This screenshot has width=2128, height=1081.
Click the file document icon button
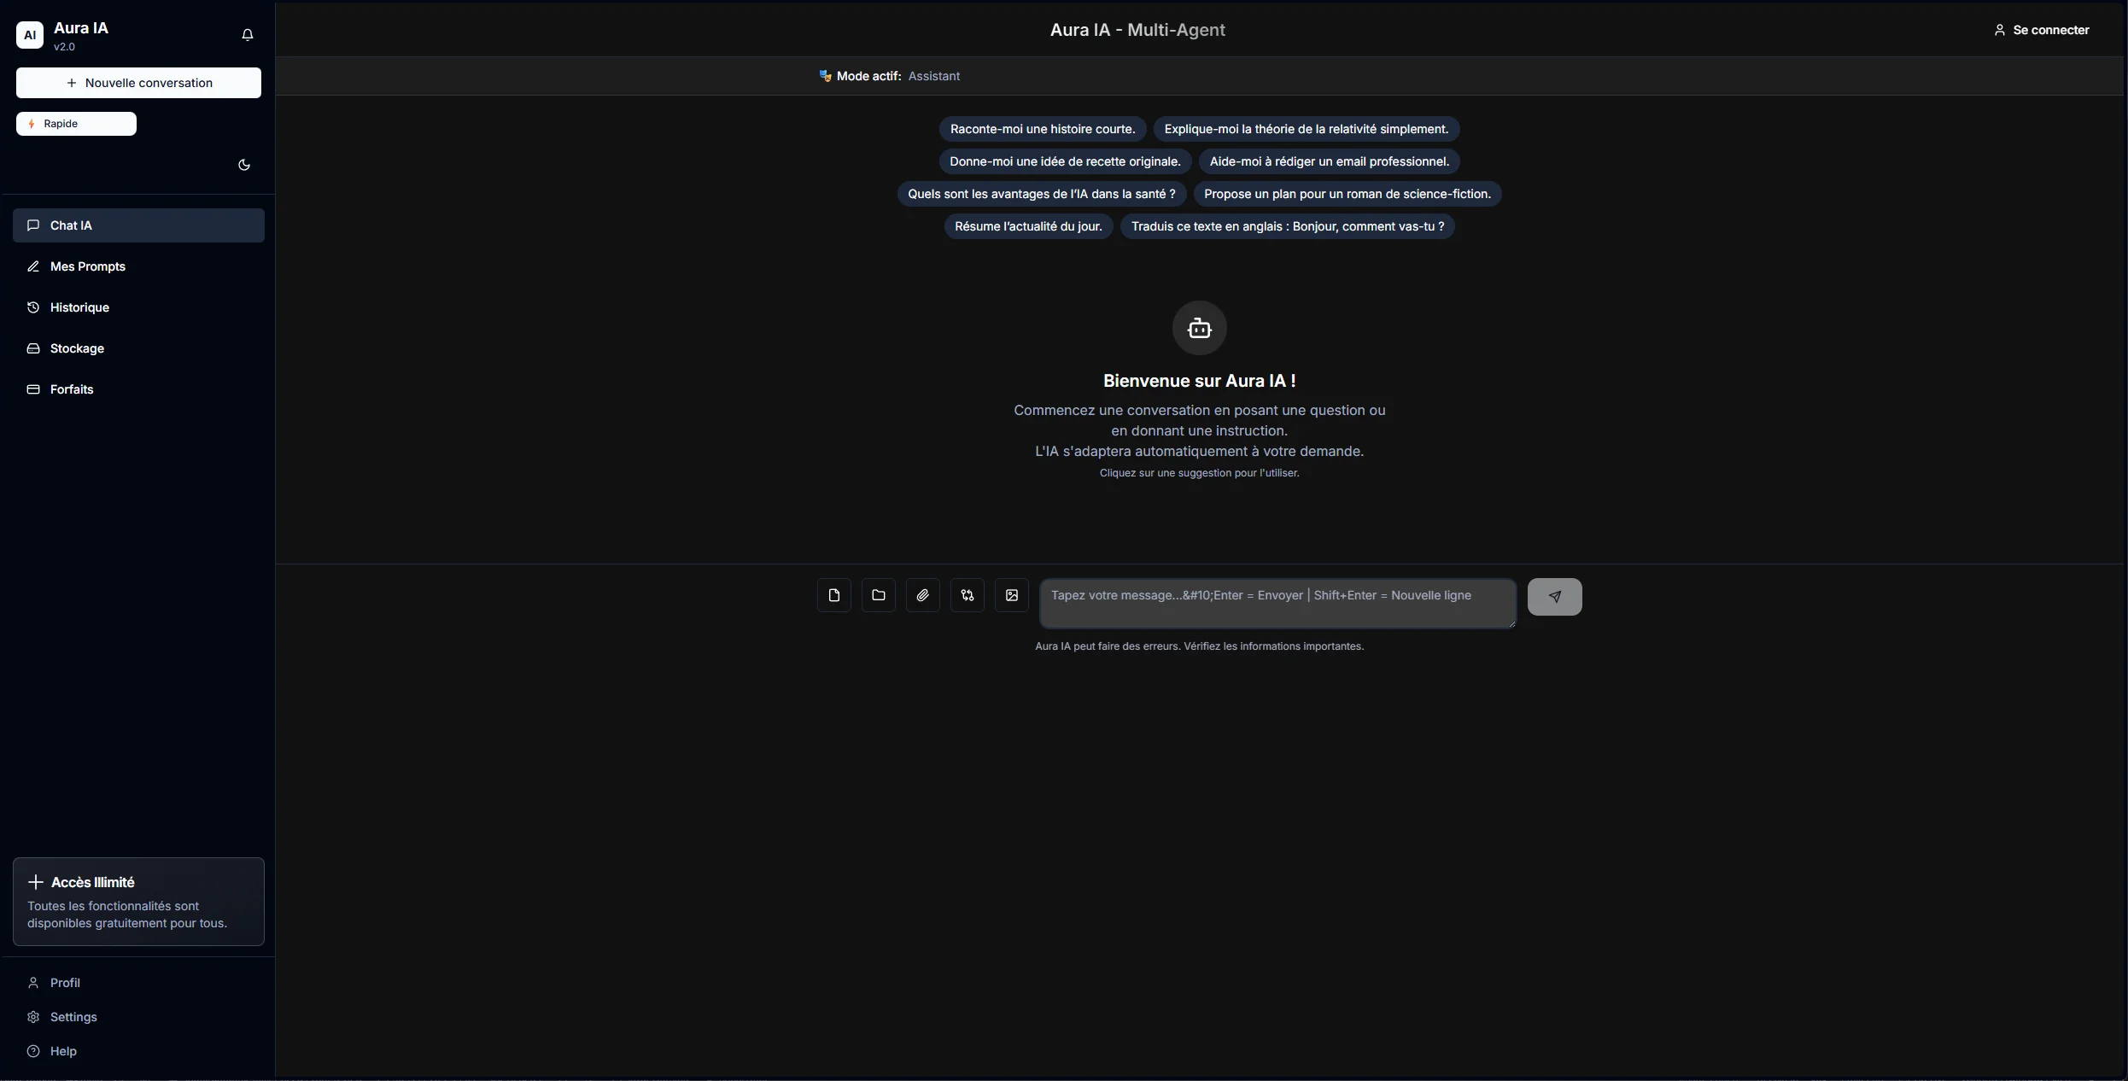click(x=833, y=595)
